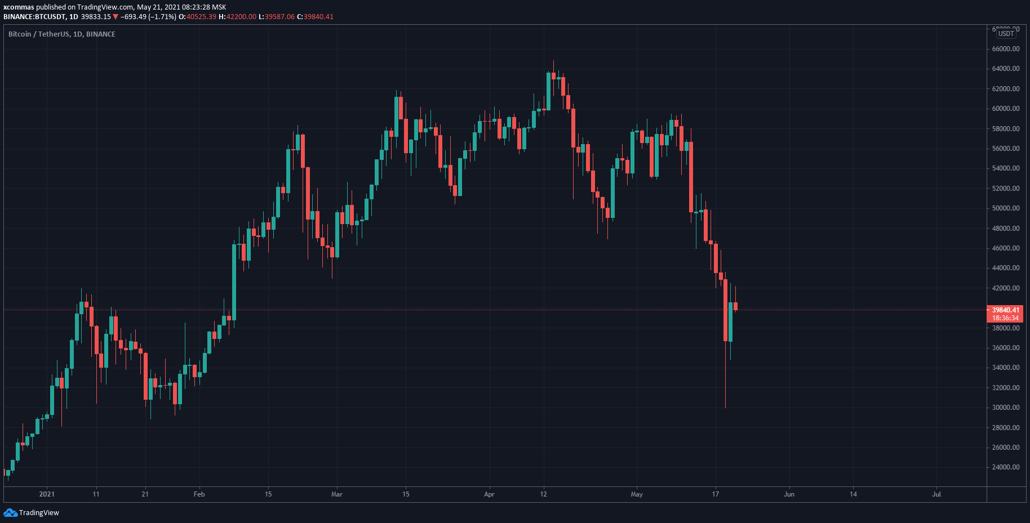Screen dimensions: 1030x523
Task: Click the 58000.00 price axis label
Action: tap(1006, 129)
